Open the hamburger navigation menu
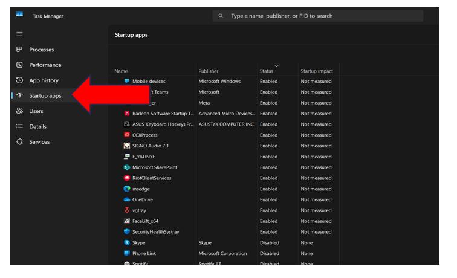The height and width of the screenshot is (278, 457). pyautogui.click(x=19, y=34)
